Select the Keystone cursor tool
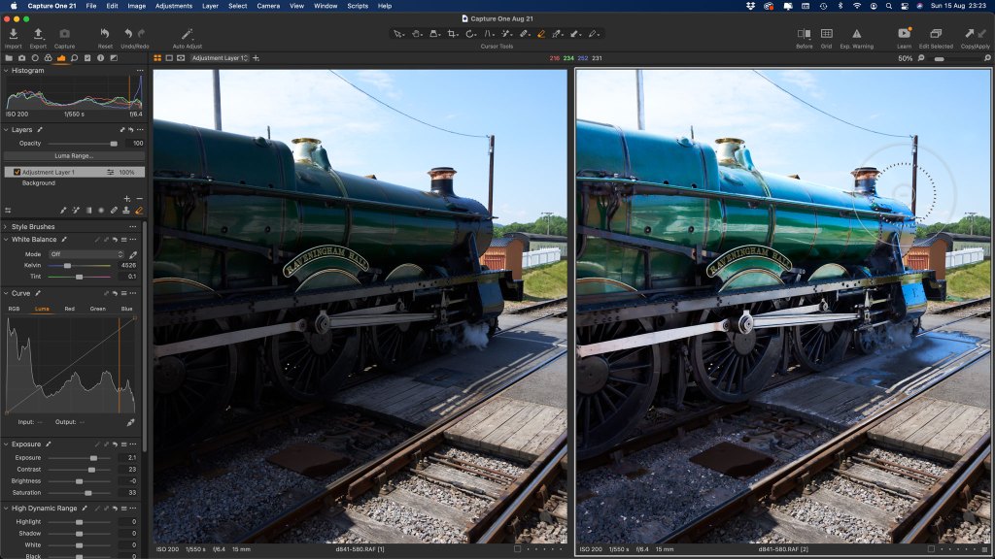Screen dimensions: 995x559 (489, 34)
